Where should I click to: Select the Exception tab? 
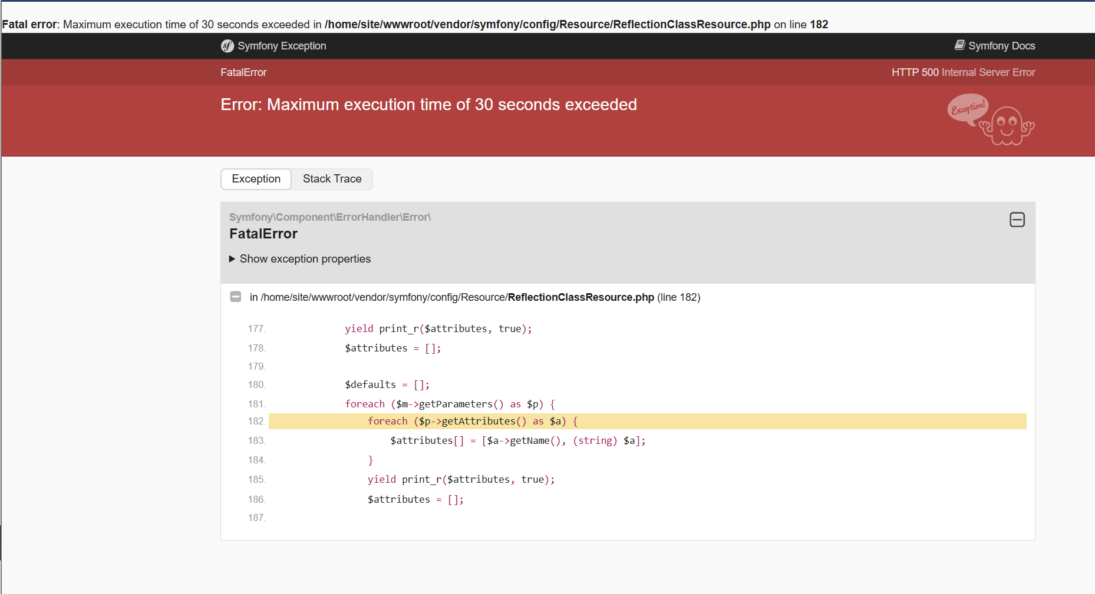coord(256,179)
